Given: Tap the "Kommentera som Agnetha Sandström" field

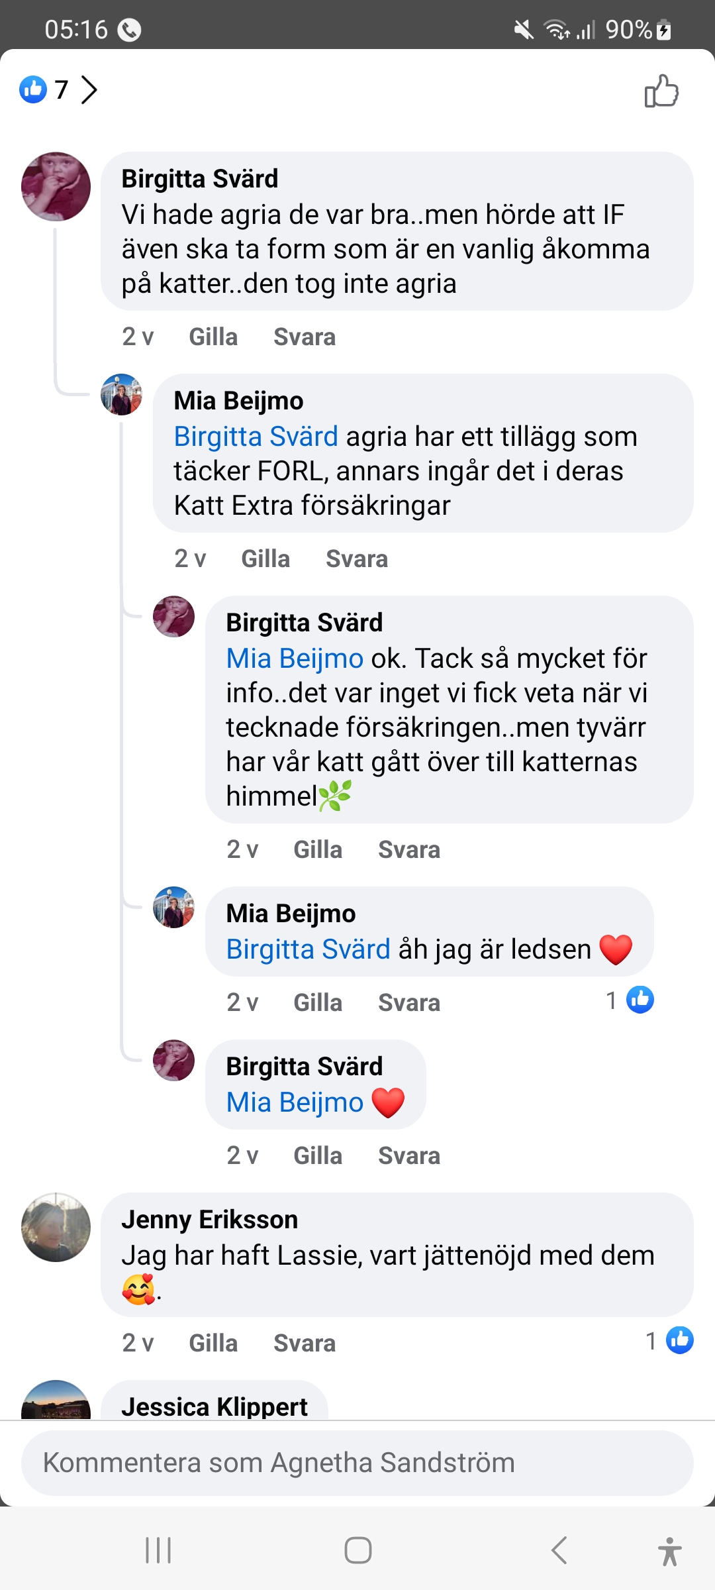Looking at the screenshot, I should tap(358, 1463).
